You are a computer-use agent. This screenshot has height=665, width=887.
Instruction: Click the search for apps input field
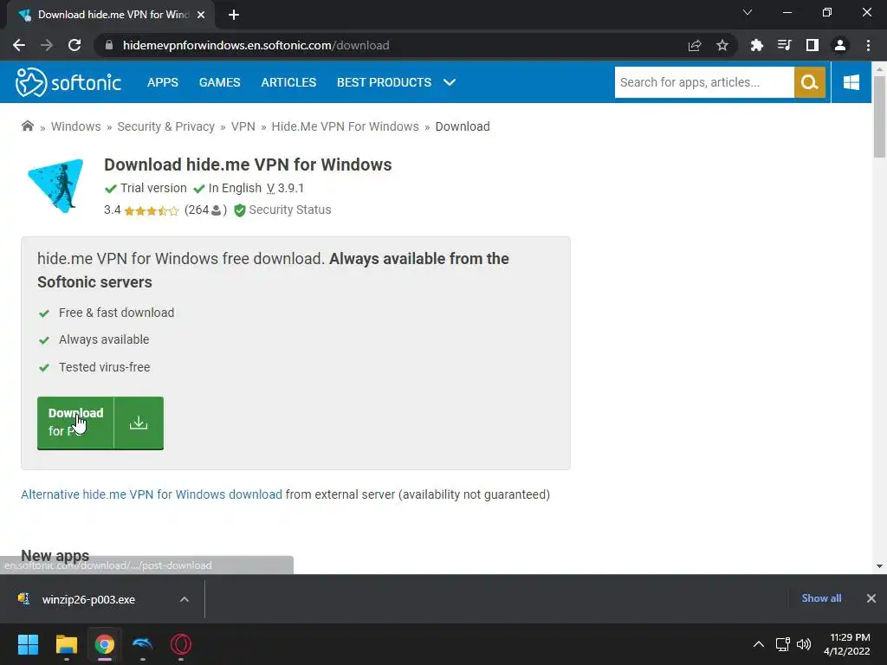pos(704,82)
